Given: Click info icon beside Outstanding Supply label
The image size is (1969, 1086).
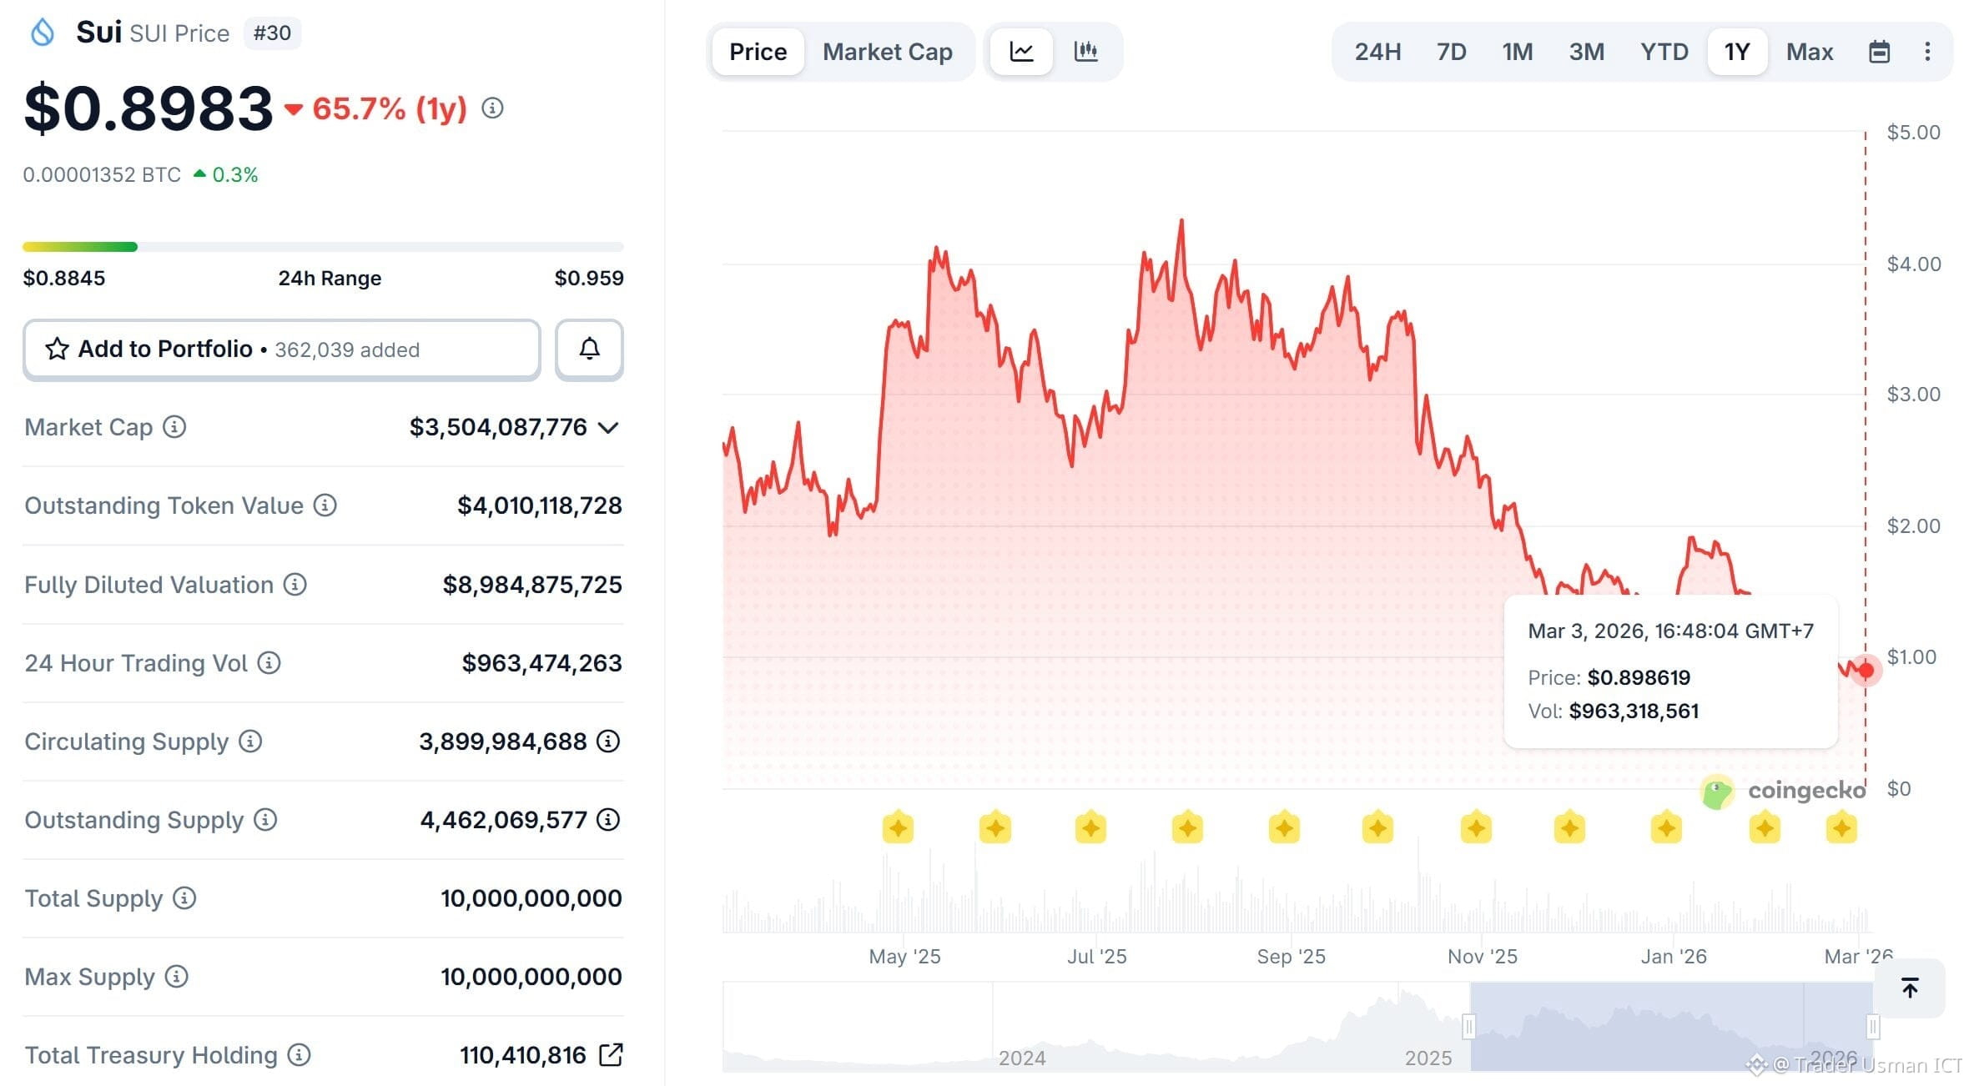Looking at the screenshot, I should click(265, 820).
